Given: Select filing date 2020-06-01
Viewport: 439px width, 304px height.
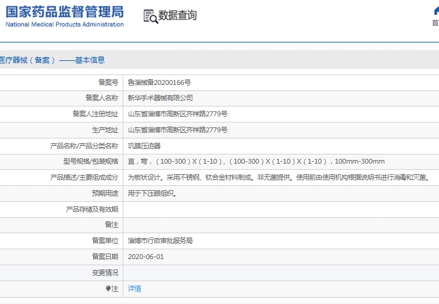Looking at the screenshot, I should pyautogui.click(x=146, y=257).
